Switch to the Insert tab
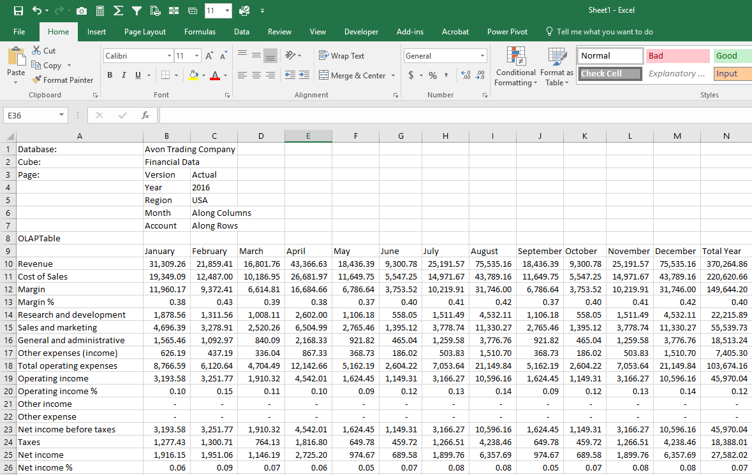The height and width of the screenshot is (475, 752). [96, 32]
